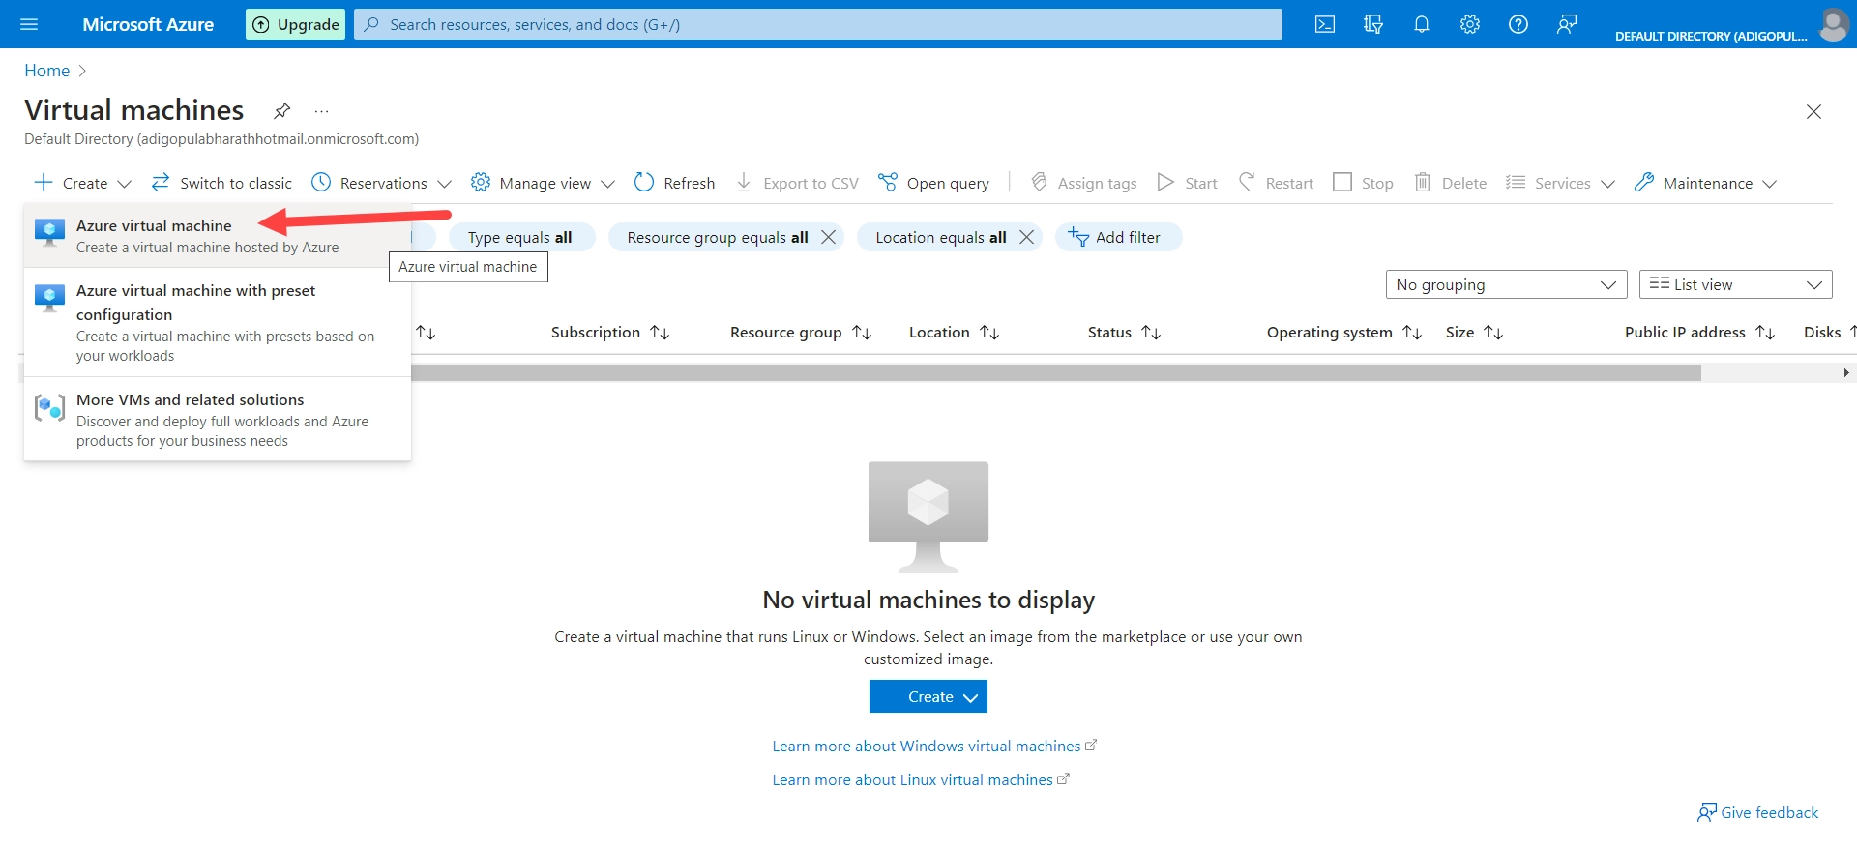Focus the search resources input
1857x850 pixels.
(x=818, y=24)
